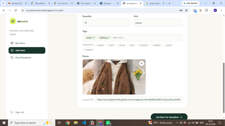225x126 pixels.
Task: Click List item for donation button
Action: coord(169,117)
